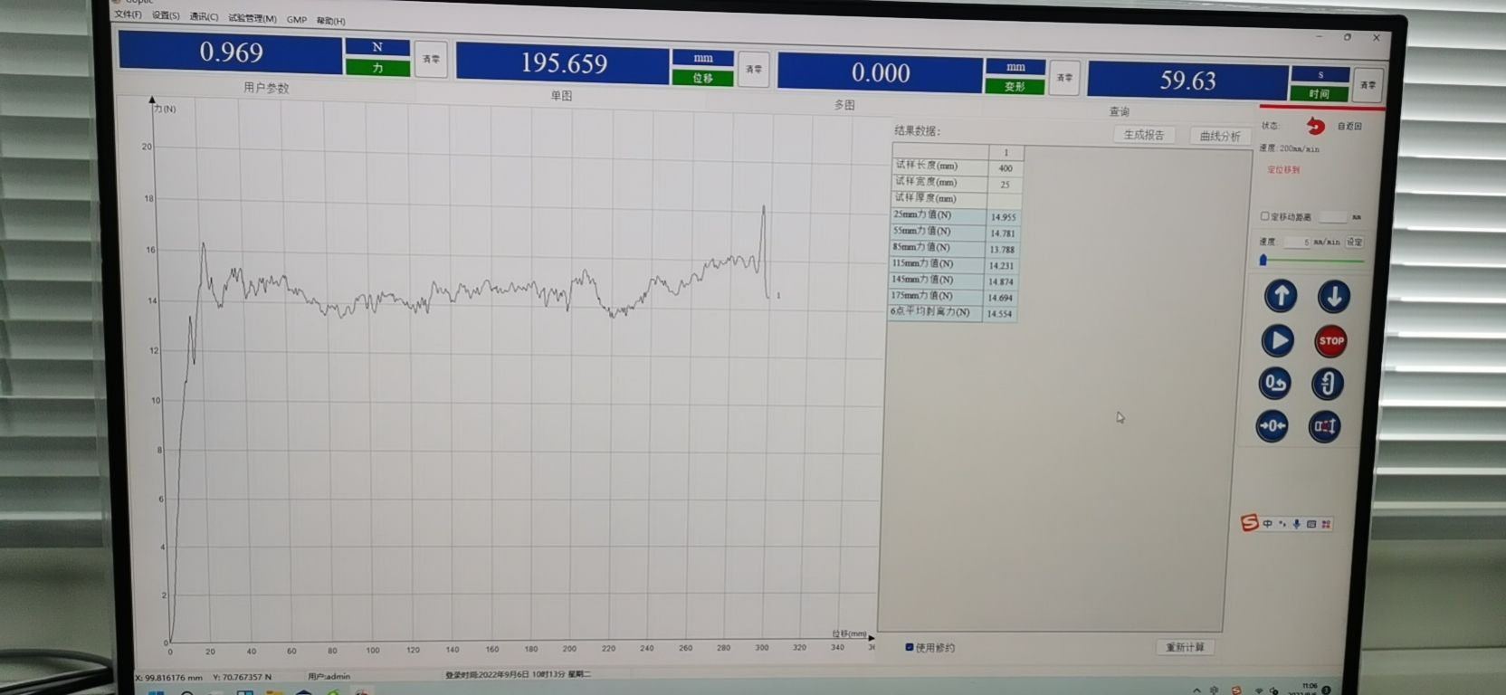The height and width of the screenshot is (695, 1506).
Task: Open the 帮助(H) menu
Action: click(330, 20)
